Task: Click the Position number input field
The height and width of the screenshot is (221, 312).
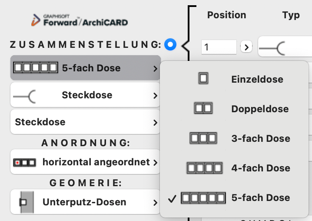Action: 219,47
